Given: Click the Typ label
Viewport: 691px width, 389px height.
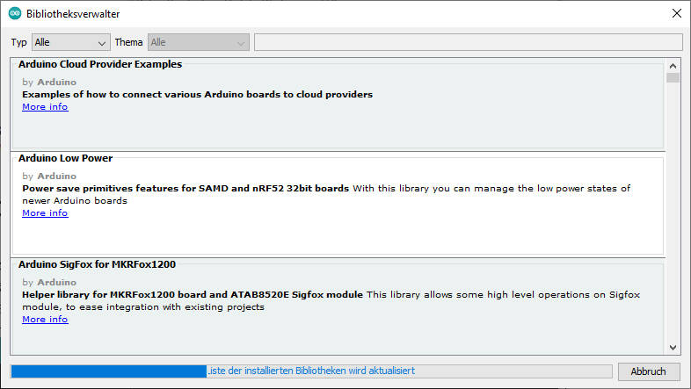Looking at the screenshot, I should point(19,42).
